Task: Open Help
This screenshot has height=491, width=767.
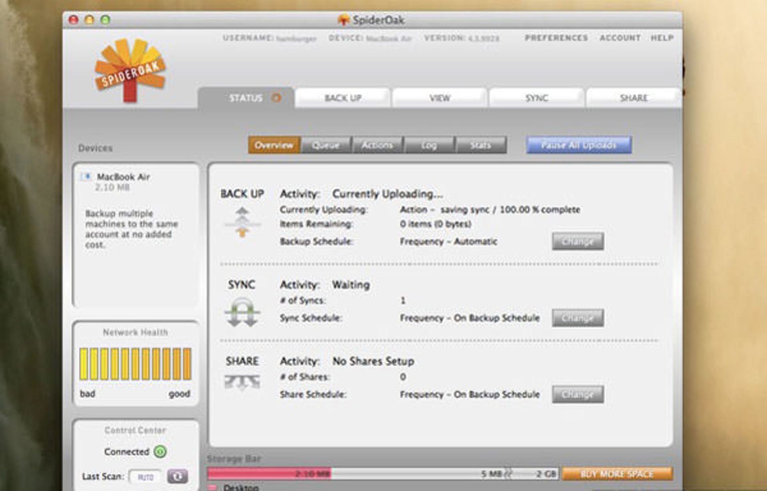Action: tap(662, 38)
